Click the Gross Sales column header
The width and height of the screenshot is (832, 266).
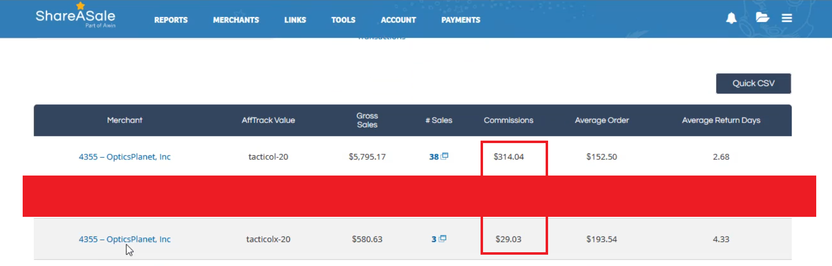click(x=367, y=120)
